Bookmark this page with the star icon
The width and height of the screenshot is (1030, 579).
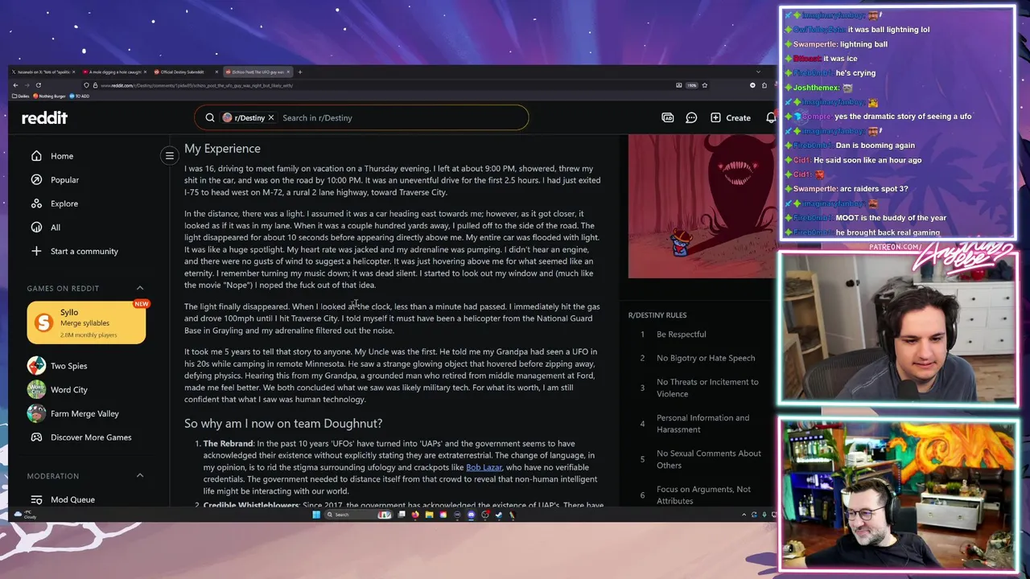pos(705,85)
